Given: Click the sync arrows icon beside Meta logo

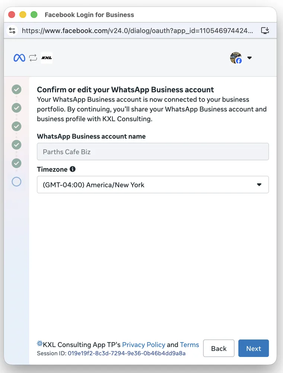Looking at the screenshot, I should [33, 58].
